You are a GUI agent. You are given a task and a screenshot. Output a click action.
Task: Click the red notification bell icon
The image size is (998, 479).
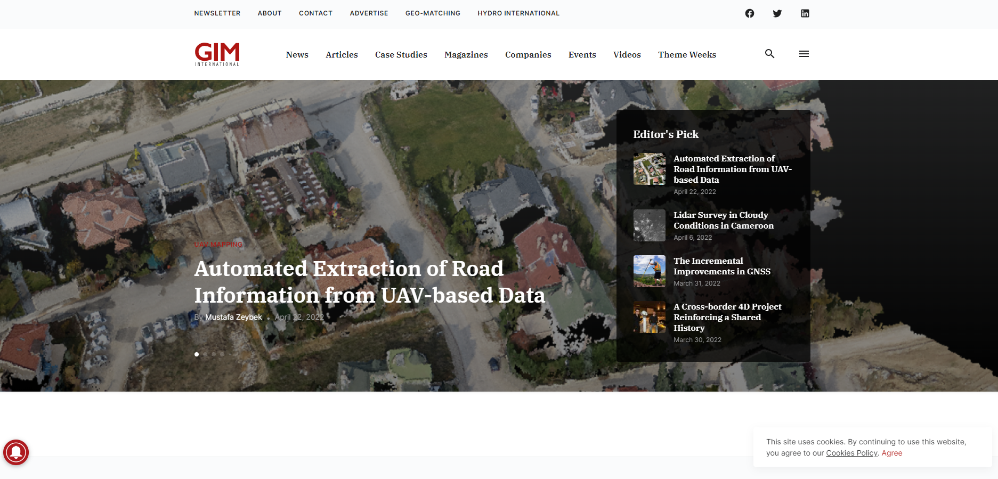[16, 452]
